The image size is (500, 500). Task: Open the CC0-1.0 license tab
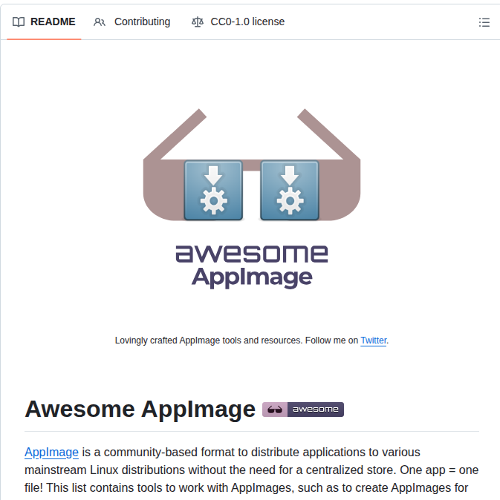pyautogui.click(x=238, y=22)
